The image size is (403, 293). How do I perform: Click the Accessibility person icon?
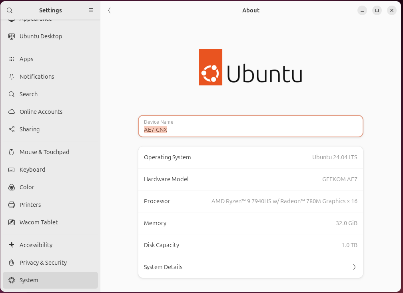tap(12, 245)
